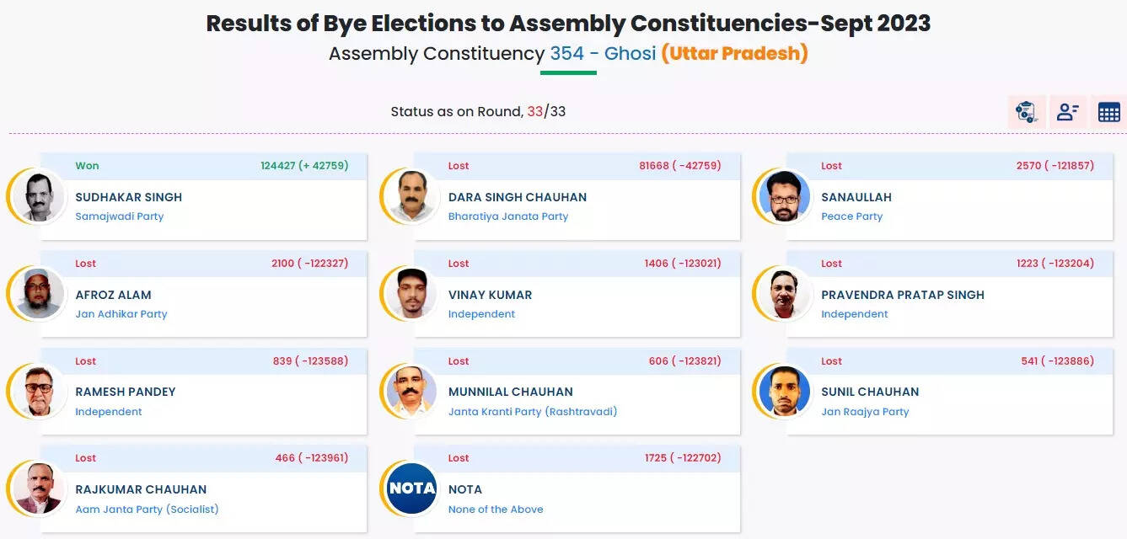
Task: Click the Janta Kranti Party (Rashtravadi) label
Action: click(533, 412)
